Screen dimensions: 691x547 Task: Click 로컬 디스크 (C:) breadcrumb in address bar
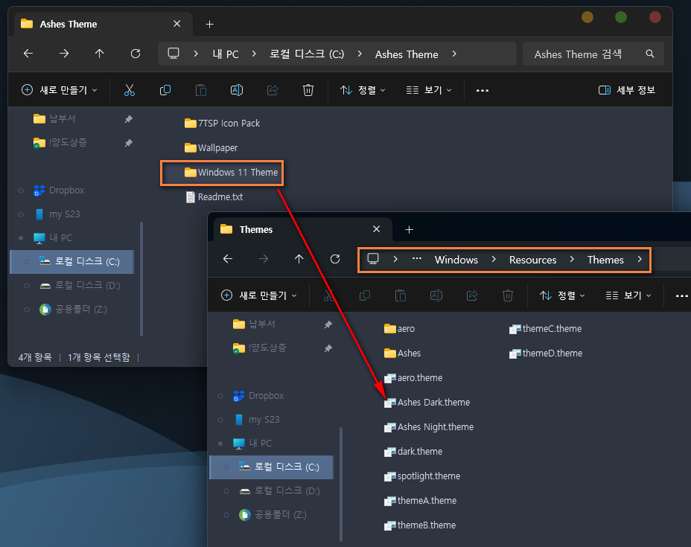pyautogui.click(x=307, y=54)
